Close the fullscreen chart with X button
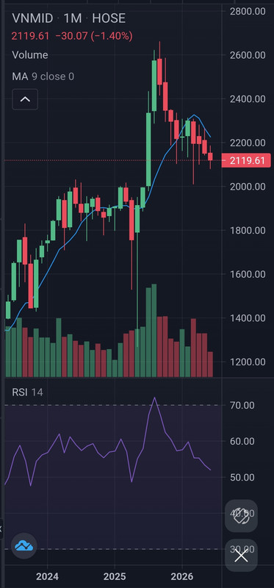This screenshot has height=588, width=274. click(242, 556)
